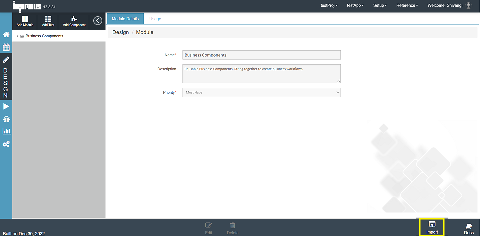Click the version number 12.3.31
This screenshot has height=236, width=481.
(49, 7)
